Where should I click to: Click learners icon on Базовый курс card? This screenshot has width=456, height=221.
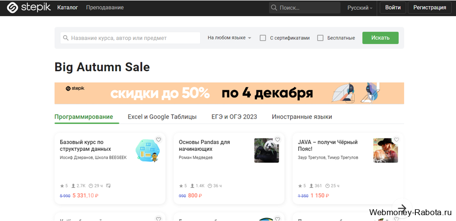(x=73, y=186)
